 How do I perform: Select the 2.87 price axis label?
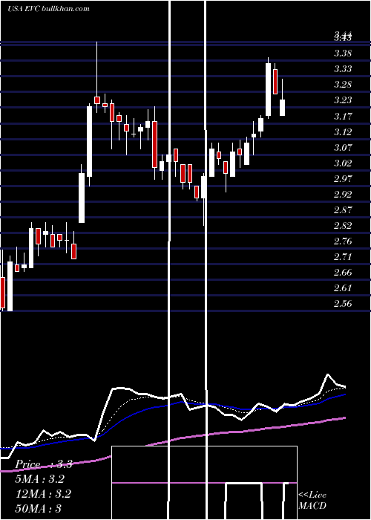pyautogui.click(x=343, y=210)
